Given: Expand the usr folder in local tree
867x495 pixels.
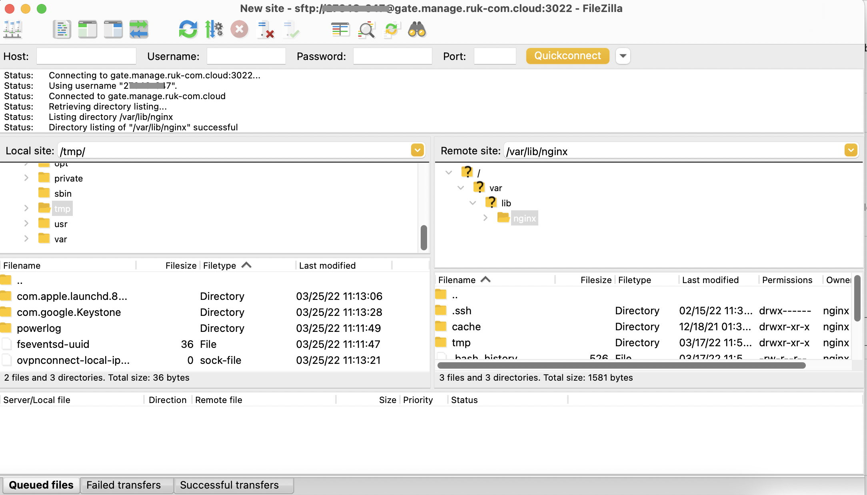Looking at the screenshot, I should tap(26, 224).
